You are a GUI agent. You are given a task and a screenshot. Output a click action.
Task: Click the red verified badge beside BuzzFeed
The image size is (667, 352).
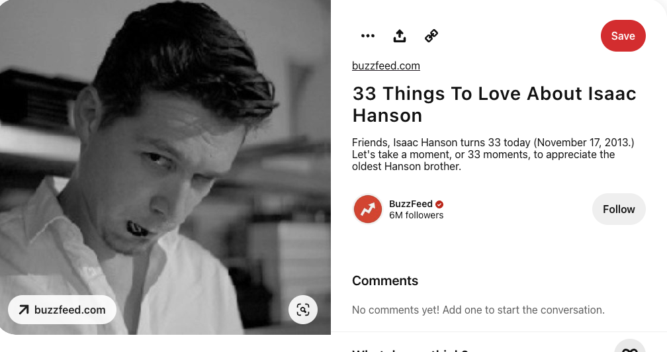point(439,204)
